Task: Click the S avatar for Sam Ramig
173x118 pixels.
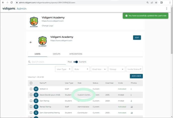Action: click(x=36, y=113)
